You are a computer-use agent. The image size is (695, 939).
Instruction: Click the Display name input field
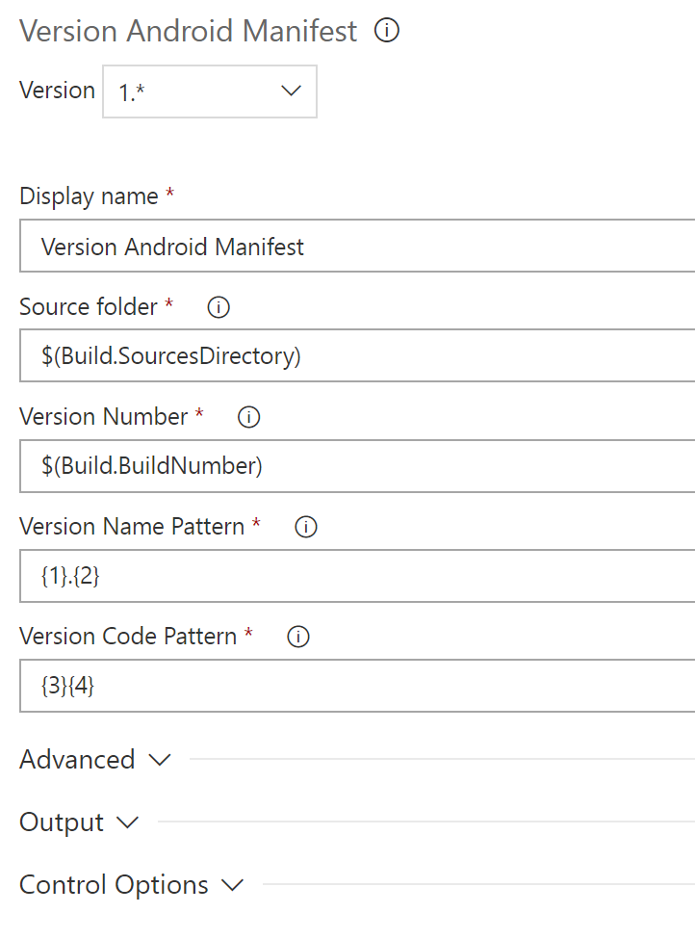point(347,247)
